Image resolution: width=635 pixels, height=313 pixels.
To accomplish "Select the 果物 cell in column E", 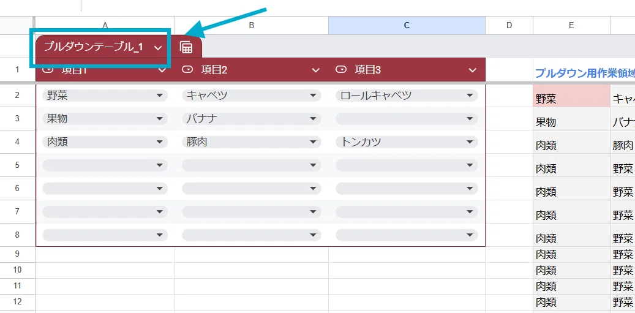I will pos(571,119).
